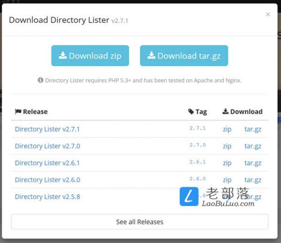Click the dialog title Download Directory Lister

click(x=59, y=20)
